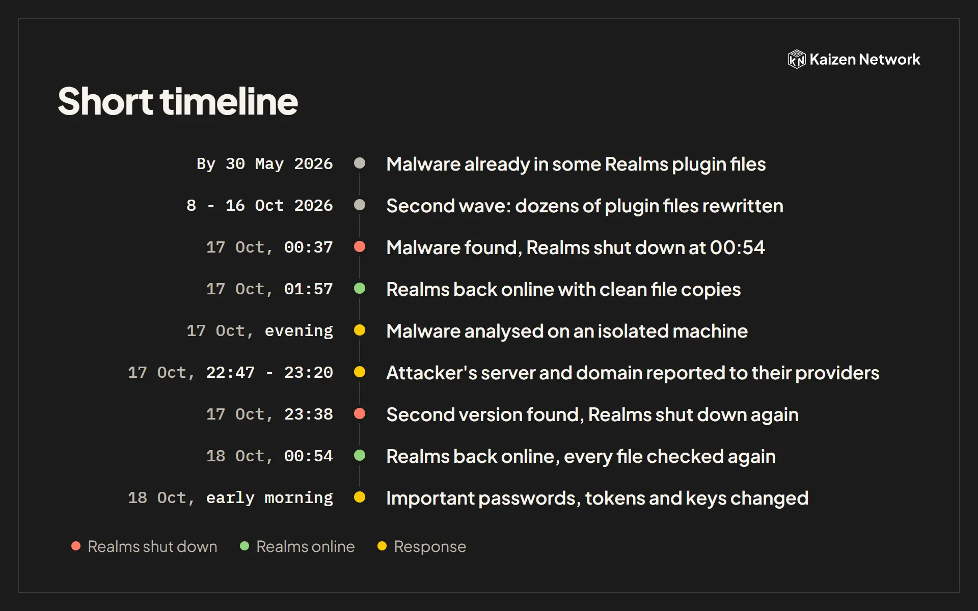
Task: Click the timestamp '18 Oct, early morning'
Action: [230, 498]
